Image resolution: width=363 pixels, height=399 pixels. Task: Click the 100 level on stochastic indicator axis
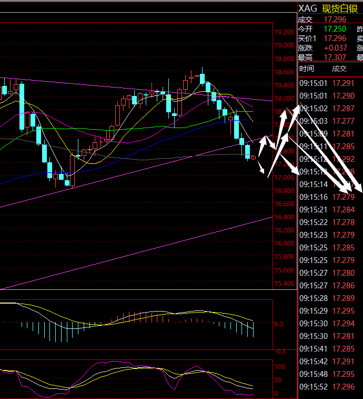coord(279,366)
